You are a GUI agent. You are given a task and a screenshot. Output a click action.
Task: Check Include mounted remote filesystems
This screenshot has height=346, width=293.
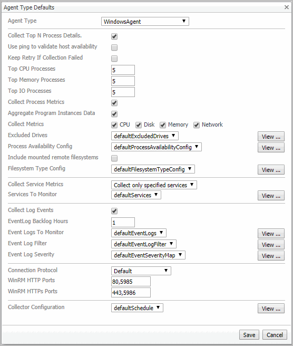(x=114, y=158)
